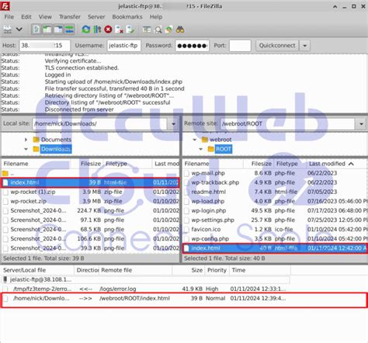
Task: Select Downloads folder in local tree
Action: (x=56, y=149)
